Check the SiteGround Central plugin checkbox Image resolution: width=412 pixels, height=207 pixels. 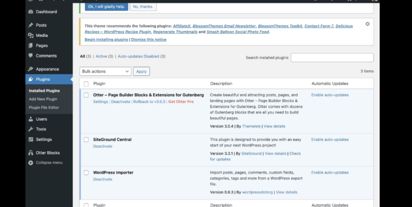86,140
